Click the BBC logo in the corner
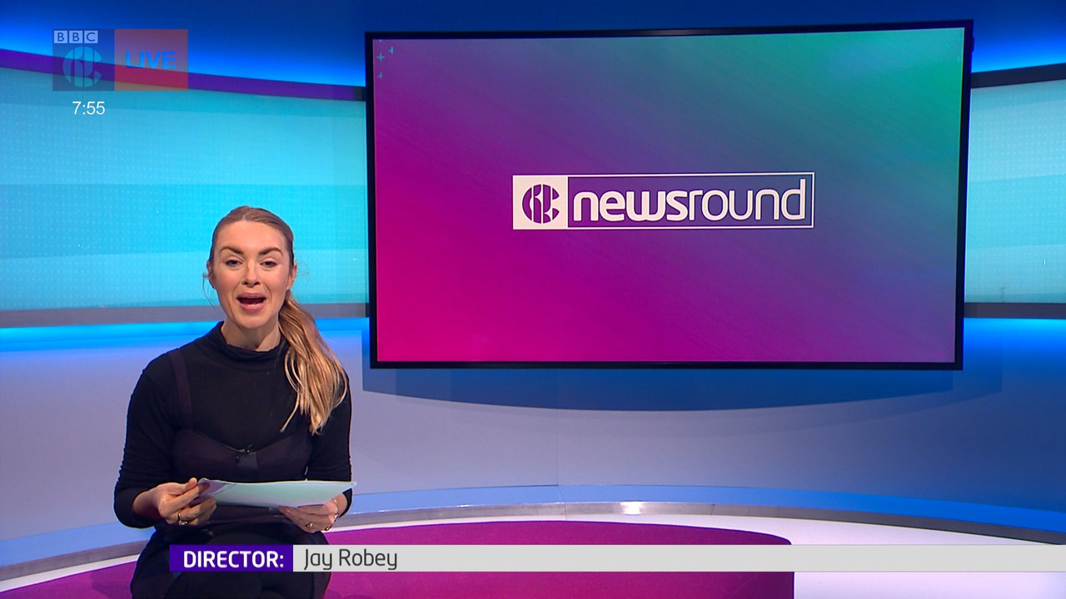 click(76, 37)
